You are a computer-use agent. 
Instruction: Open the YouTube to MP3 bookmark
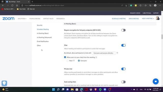click(8, 9)
